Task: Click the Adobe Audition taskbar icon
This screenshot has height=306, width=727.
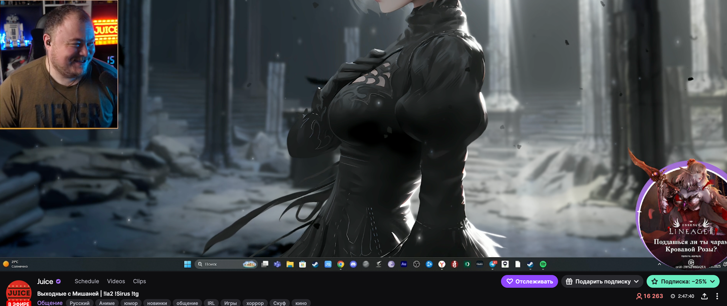Action: pos(404,264)
